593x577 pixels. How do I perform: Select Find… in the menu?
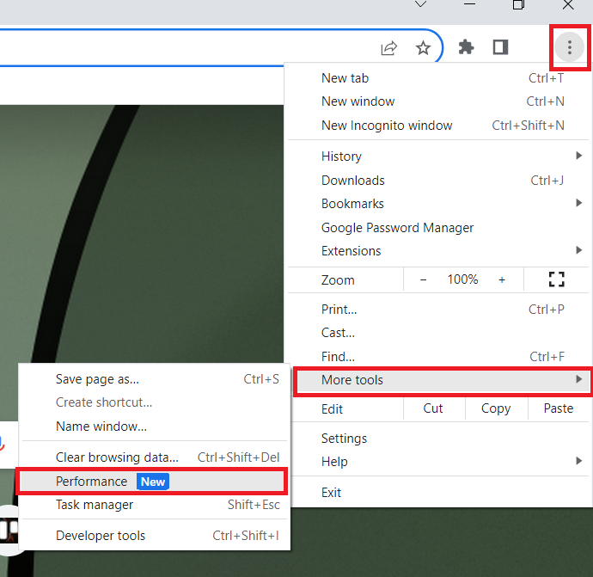(x=438, y=356)
